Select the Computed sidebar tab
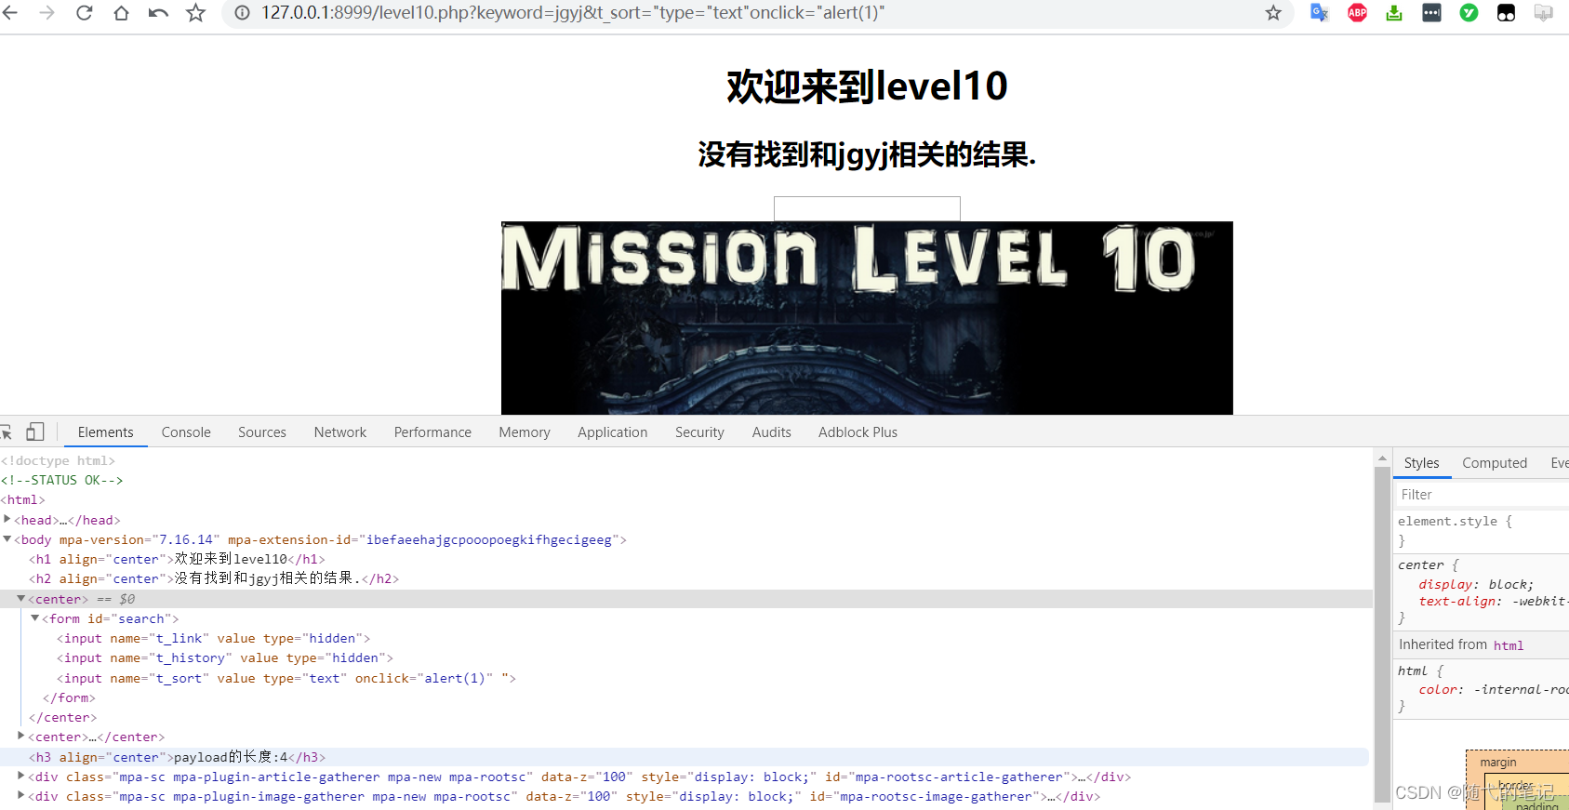 coord(1495,463)
